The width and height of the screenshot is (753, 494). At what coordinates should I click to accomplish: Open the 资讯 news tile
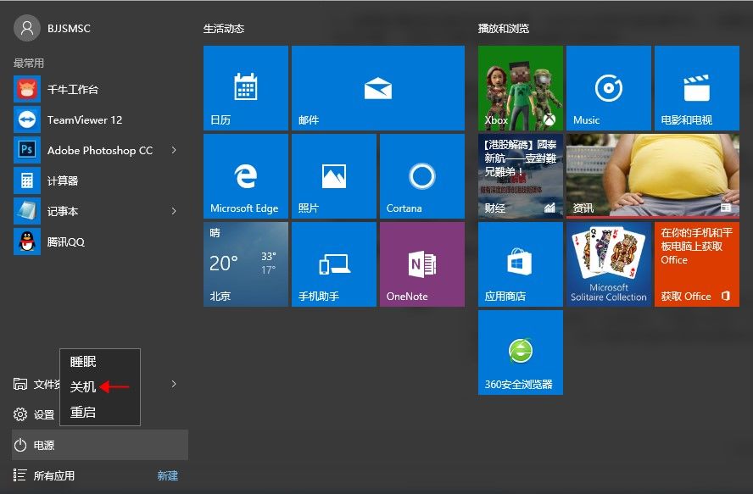[653, 176]
